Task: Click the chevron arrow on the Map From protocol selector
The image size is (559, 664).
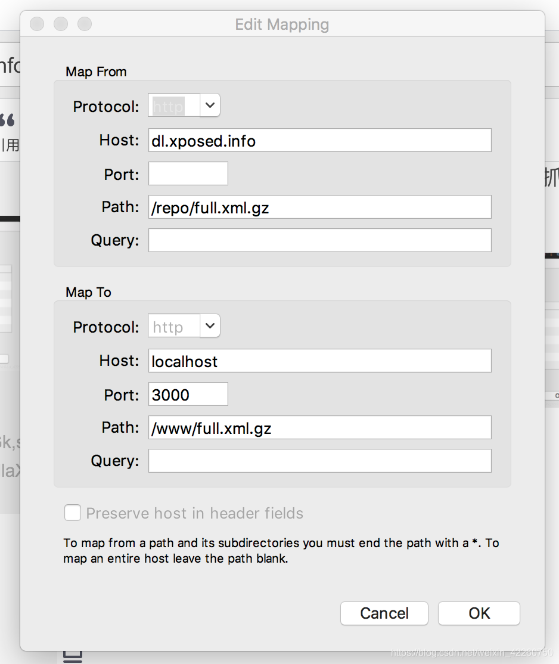Action: click(209, 105)
